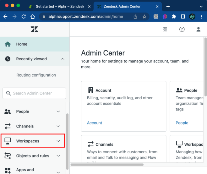Viewport: 207px width, 174px height.
Task: Click the colorful round extension icon
Action: [165, 16]
